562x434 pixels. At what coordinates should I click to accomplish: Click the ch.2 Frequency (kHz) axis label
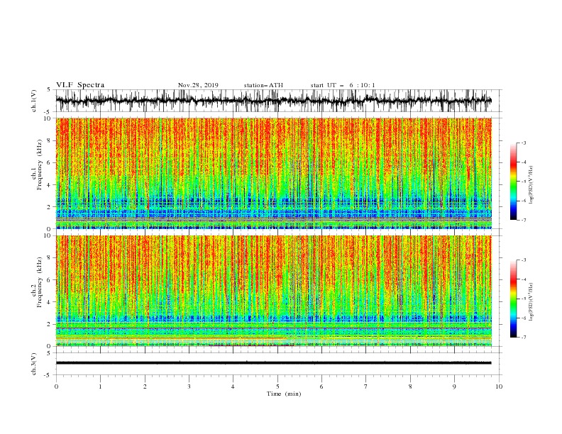[37, 282]
